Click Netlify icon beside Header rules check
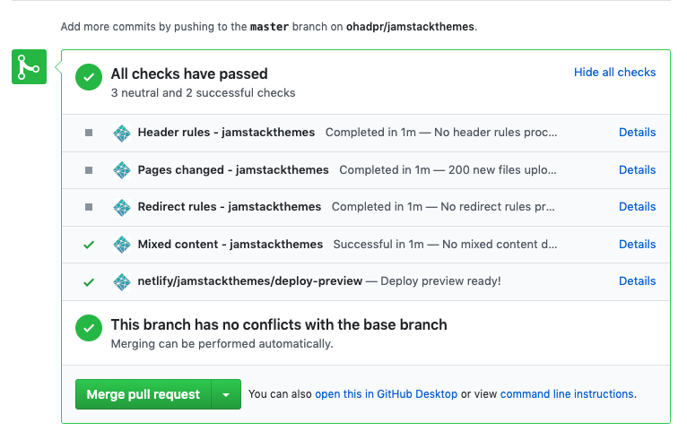687x431 pixels. (122, 133)
